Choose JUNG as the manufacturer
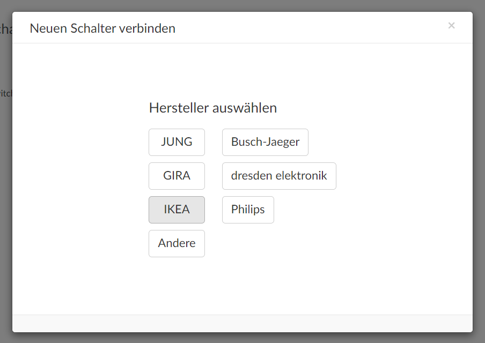 tap(177, 142)
